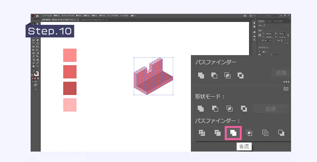Click Unite under 形状モード
This screenshot has height=162, width=317.
pyautogui.click(x=201, y=109)
